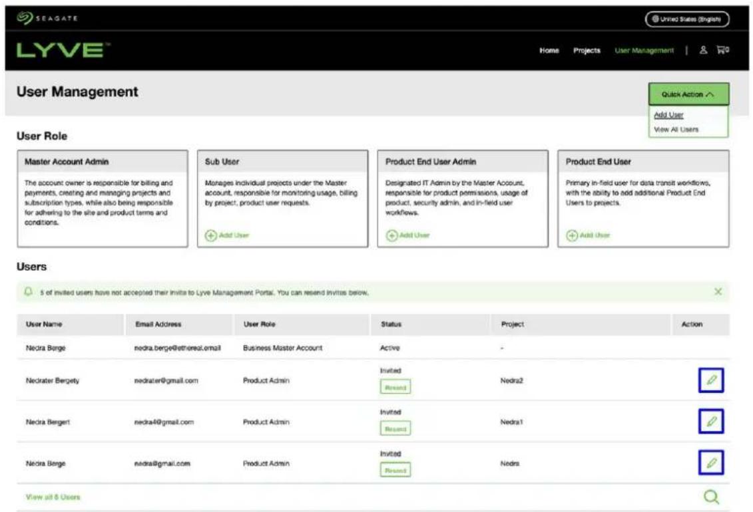753x512 pixels.
Task: Click the Active status cell
Action: tap(389, 348)
